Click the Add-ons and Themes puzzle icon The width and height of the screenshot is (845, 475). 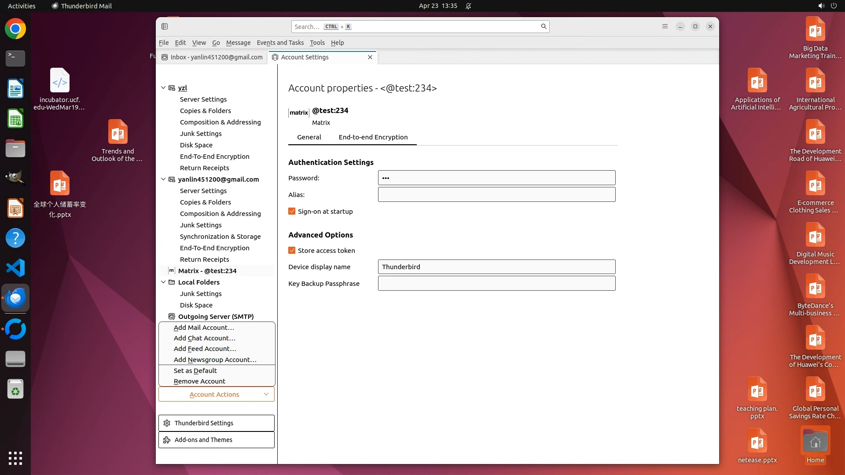coord(167,440)
